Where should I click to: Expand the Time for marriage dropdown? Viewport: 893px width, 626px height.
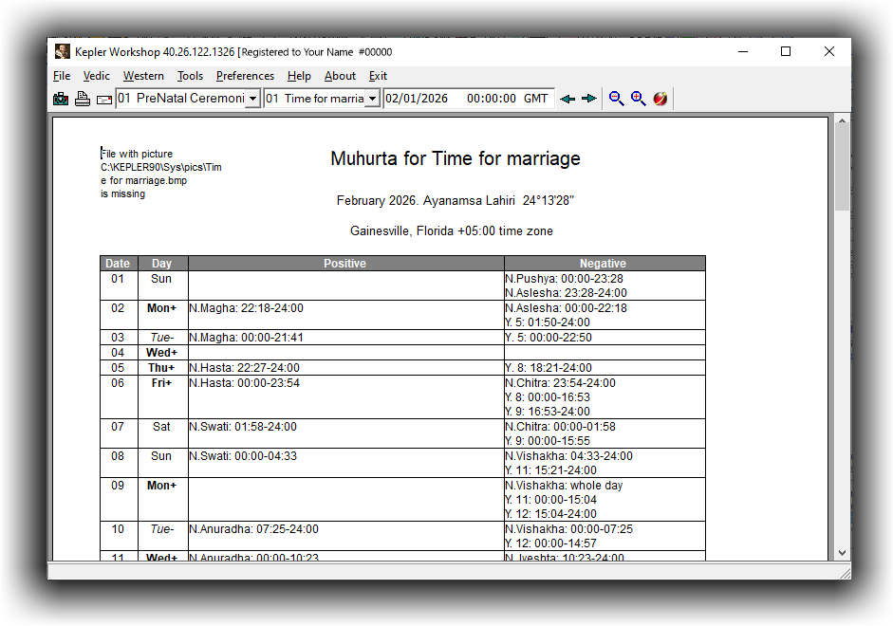[x=372, y=99]
